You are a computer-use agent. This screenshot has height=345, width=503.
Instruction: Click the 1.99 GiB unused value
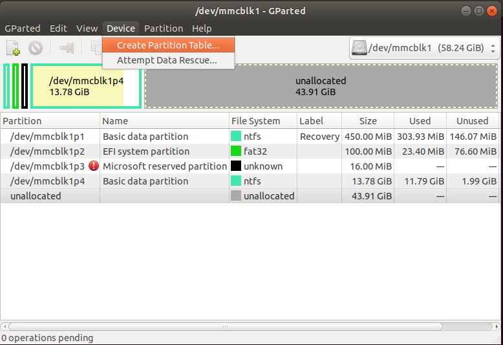point(479,181)
